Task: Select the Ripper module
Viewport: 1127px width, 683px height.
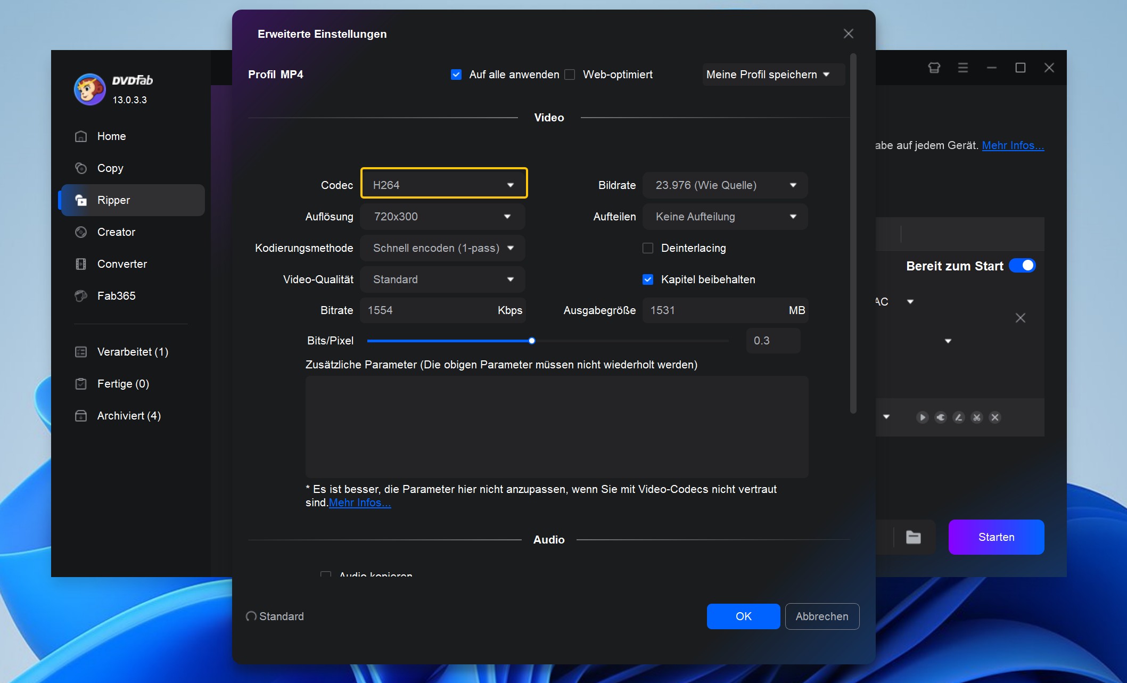Action: click(133, 200)
